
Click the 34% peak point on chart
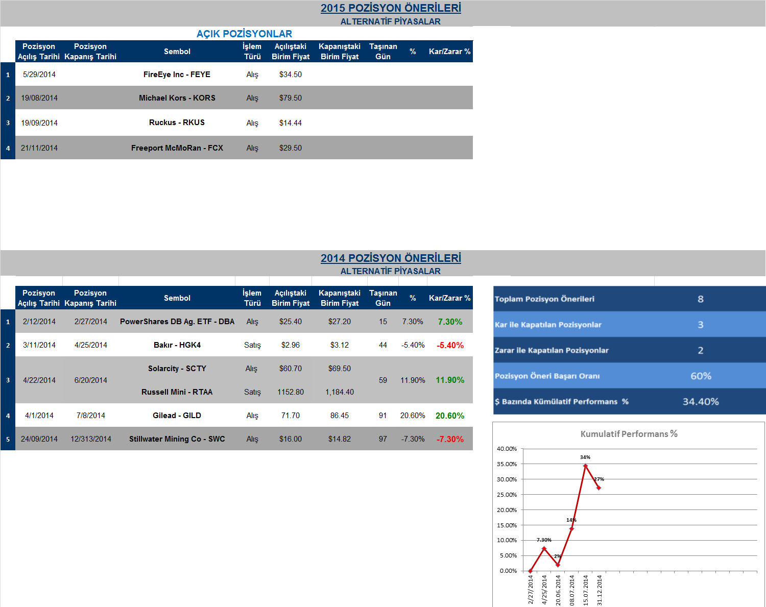coord(585,466)
